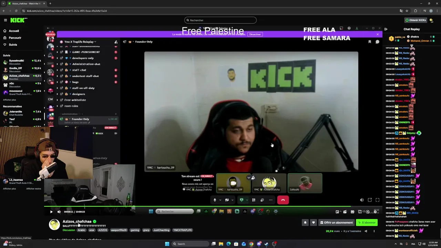The width and height of the screenshot is (441, 248).
Task: Open Steam from the taskbar
Action: [x=266, y=244]
